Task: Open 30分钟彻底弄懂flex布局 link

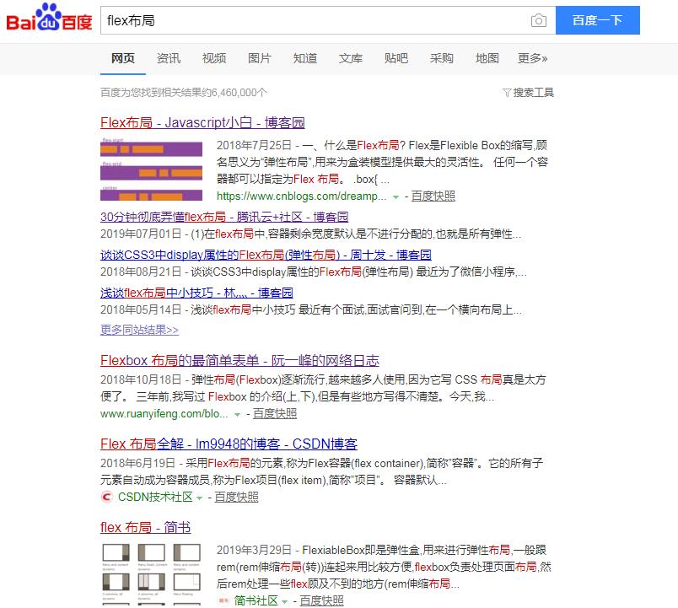Action: pos(224,217)
